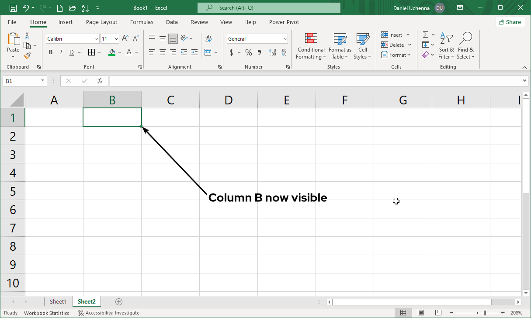Apply the Percent Style format

(x=248, y=52)
